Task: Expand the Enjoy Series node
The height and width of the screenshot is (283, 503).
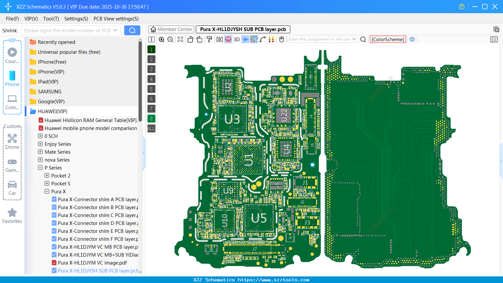Action: point(40,144)
